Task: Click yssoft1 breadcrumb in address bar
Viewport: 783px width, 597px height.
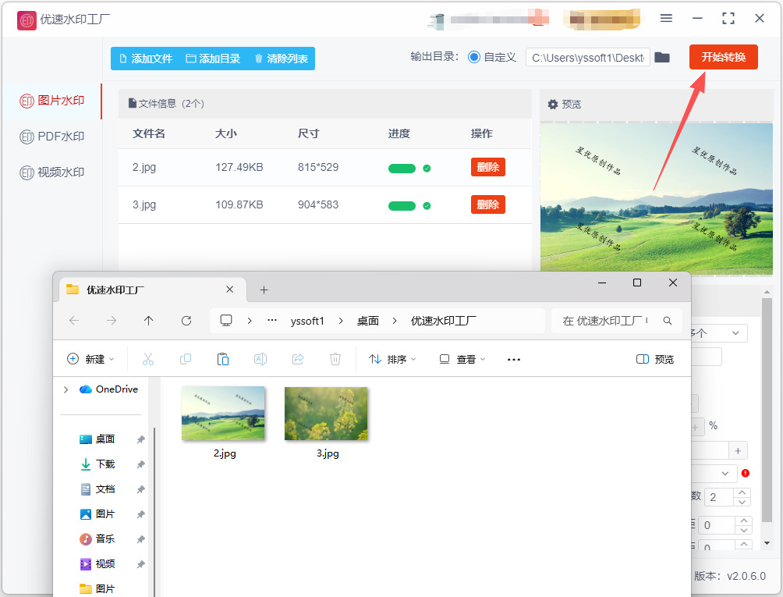Action: pyautogui.click(x=307, y=321)
